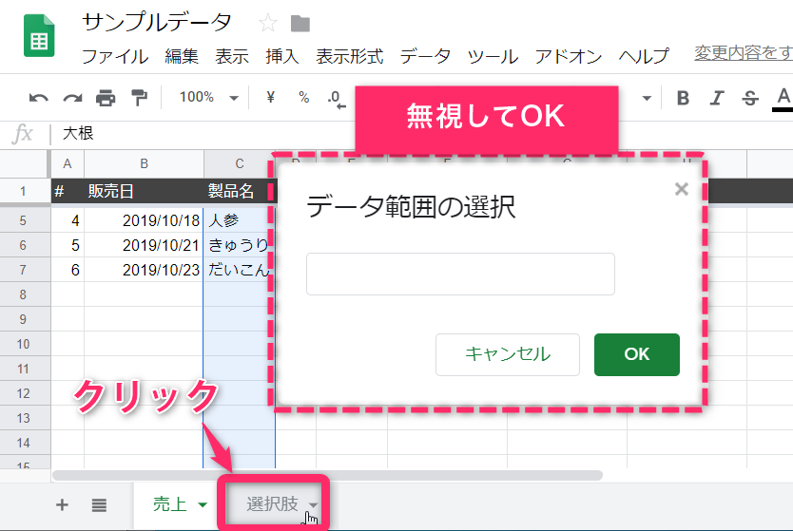Screen dimensions: 793x531
Task: Move document using the folder icon
Action: point(300,23)
